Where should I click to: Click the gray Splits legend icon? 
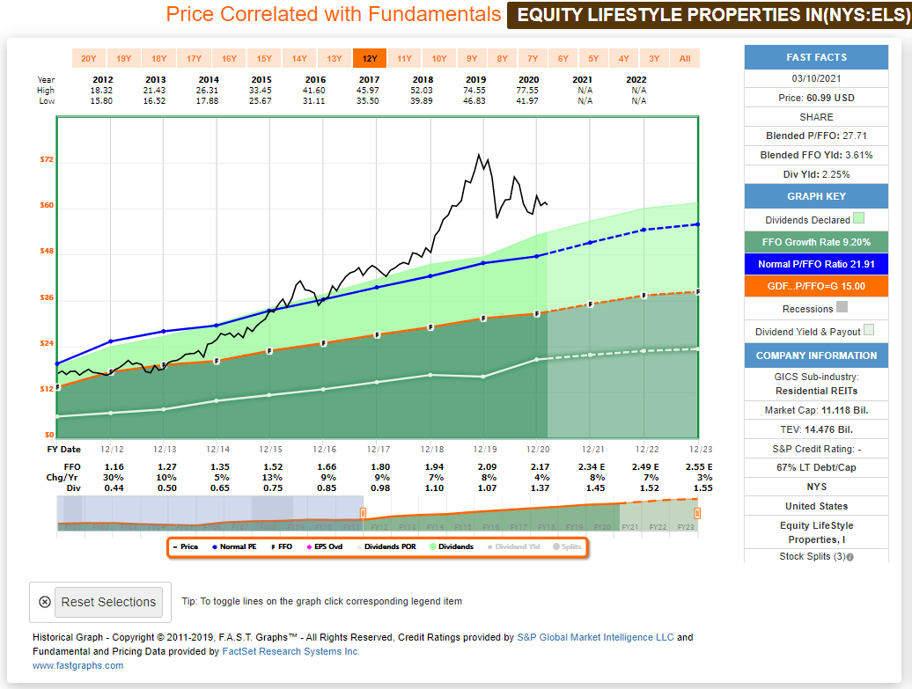555,546
